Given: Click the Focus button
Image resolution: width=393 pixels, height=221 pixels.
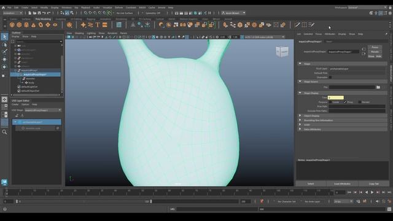Looking at the screenshot, I should point(375,47).
